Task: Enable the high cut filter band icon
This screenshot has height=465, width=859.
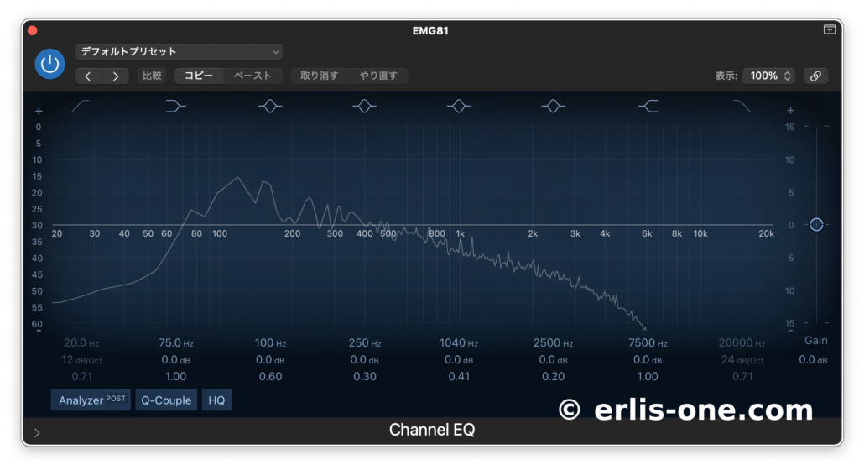Action: [x=742, y=106]
